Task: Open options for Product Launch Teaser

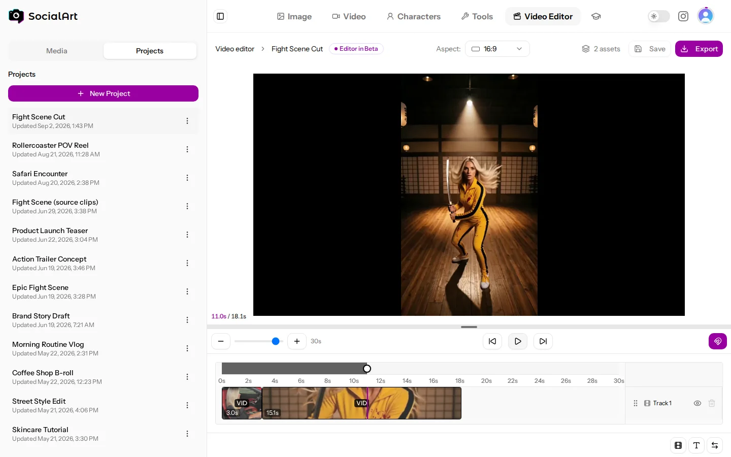Action: tap(187, 235)
